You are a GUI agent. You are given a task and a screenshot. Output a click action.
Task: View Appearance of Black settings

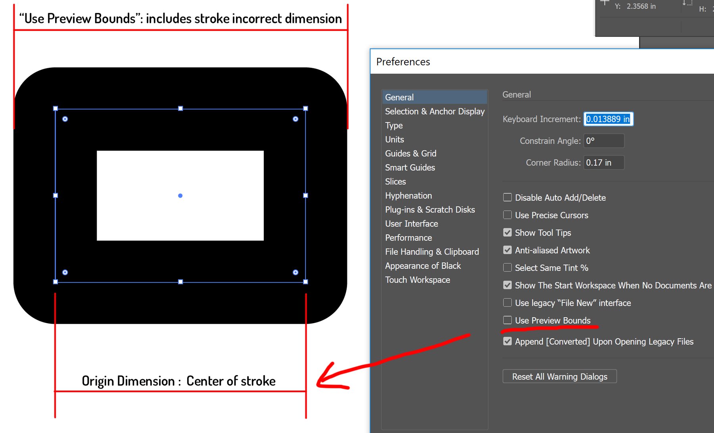423,266
